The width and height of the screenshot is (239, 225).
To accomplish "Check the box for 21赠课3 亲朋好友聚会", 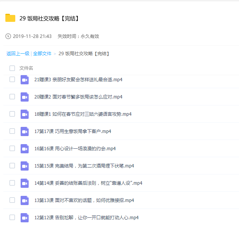I will pyautogui.click(x=12, y=79).
